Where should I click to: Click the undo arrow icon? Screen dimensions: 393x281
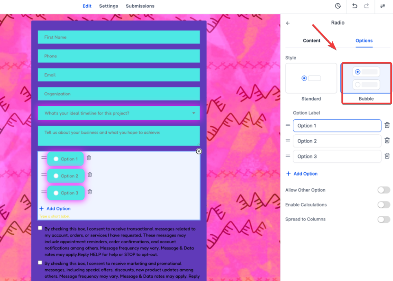coord(355,6)
